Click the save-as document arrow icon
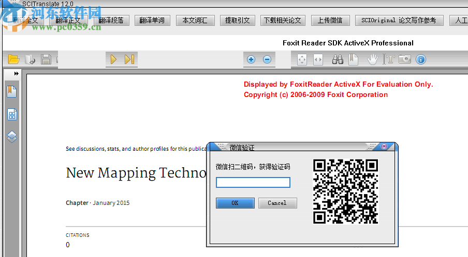The width and height of the screenshot is (468, 257). (30, 59)
